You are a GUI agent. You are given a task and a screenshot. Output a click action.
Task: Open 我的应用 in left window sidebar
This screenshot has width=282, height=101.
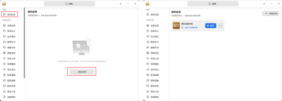click(10, 15)
